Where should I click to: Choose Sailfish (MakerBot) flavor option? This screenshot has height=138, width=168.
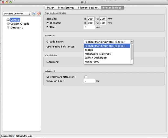click(107, 58)
